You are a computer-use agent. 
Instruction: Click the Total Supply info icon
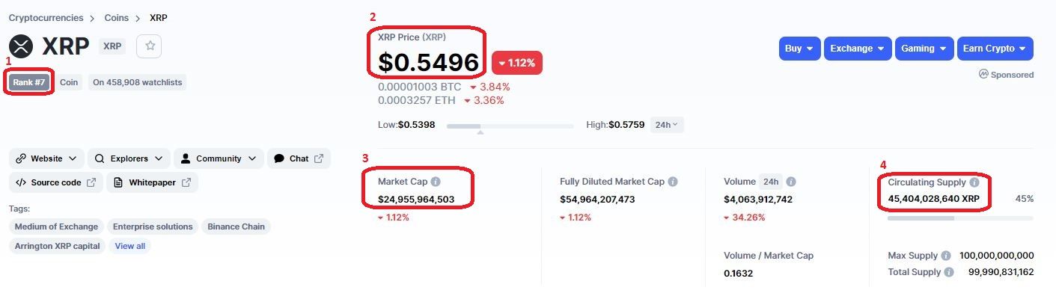[x=949, y=272]
